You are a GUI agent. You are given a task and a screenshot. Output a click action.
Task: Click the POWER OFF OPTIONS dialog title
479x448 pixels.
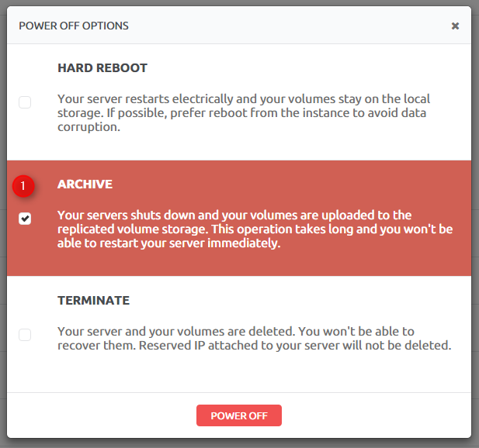74,26
